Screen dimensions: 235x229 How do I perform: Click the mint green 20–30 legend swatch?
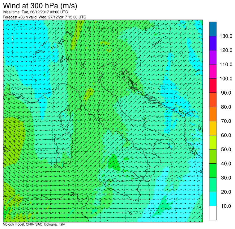point(213,185)
